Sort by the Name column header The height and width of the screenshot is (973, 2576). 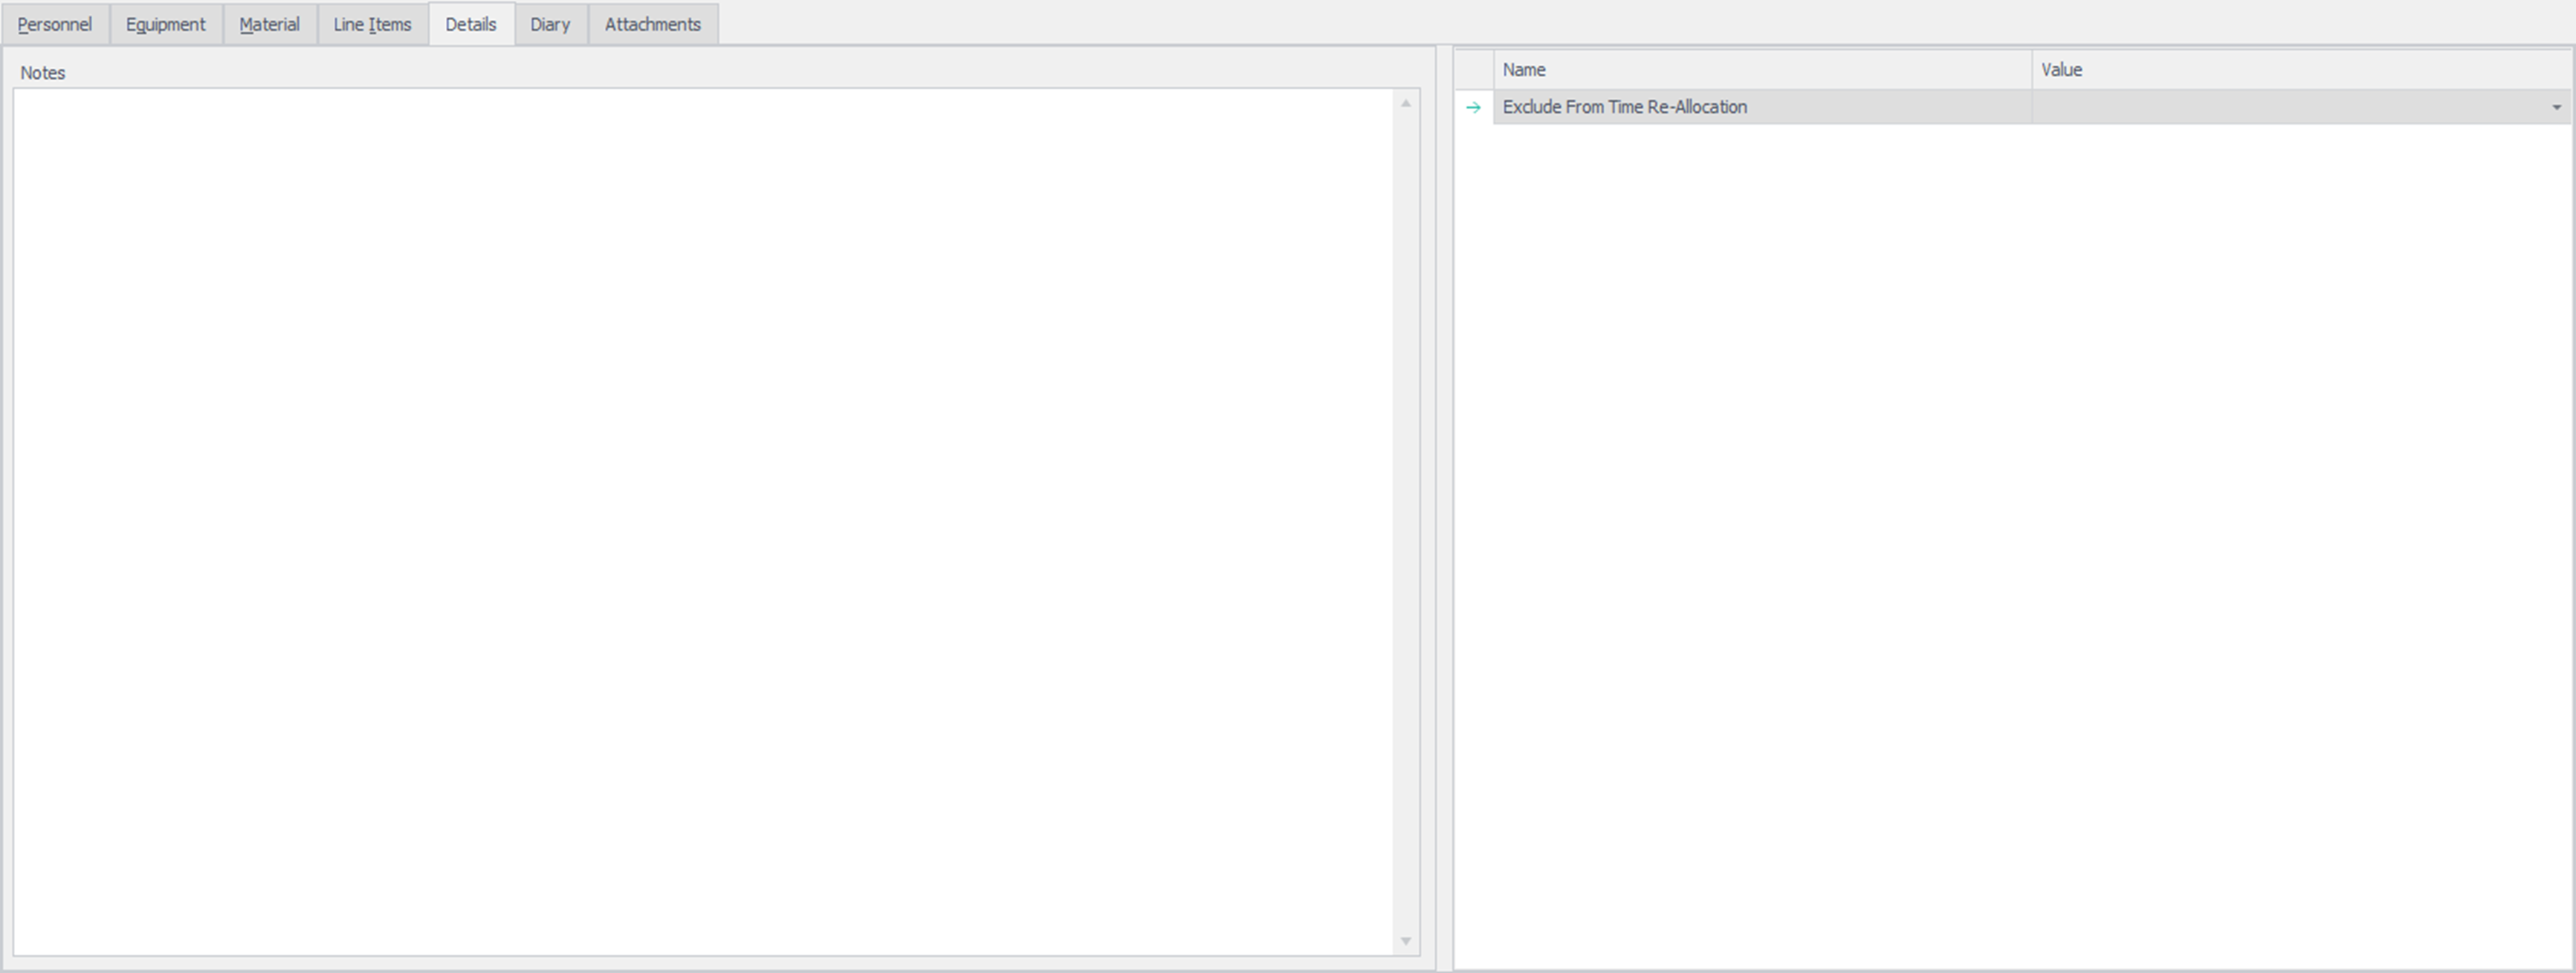tap(1760, 70)
